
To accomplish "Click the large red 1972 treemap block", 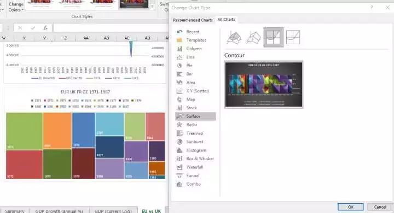I will [24, 164].
